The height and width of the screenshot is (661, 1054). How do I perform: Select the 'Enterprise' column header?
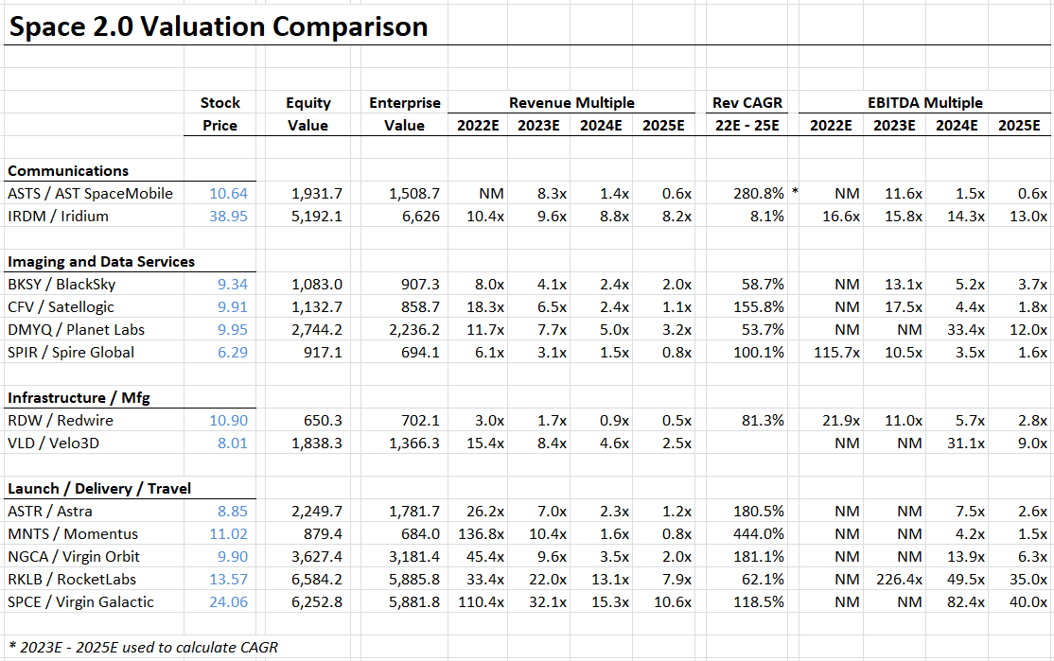405,103
